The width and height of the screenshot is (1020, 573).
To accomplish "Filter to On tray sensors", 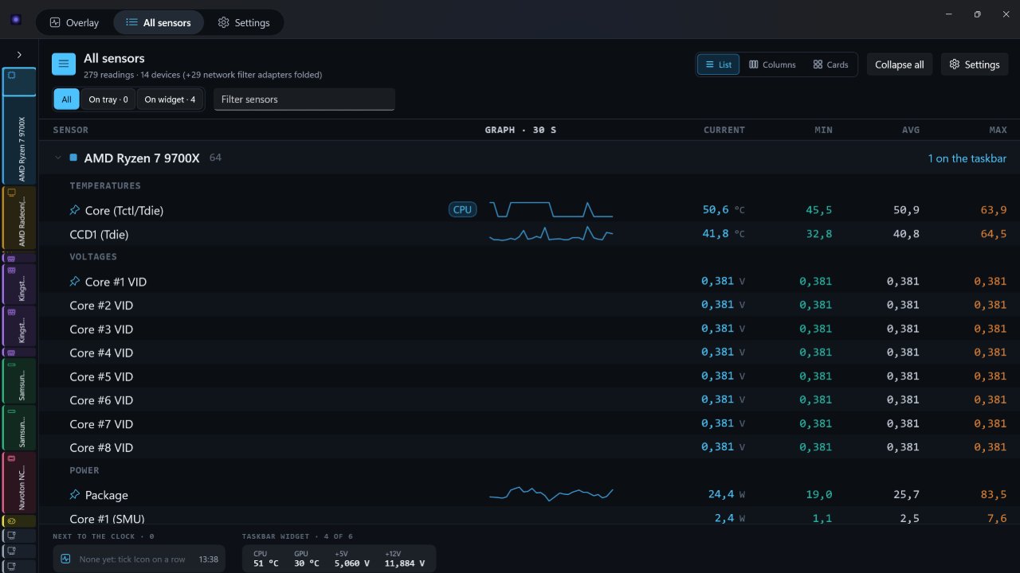I will point(108,99).
